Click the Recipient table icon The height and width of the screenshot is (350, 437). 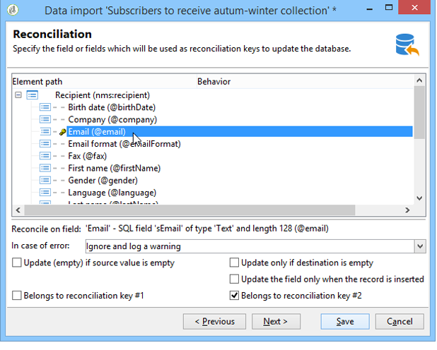coord(32,95)
